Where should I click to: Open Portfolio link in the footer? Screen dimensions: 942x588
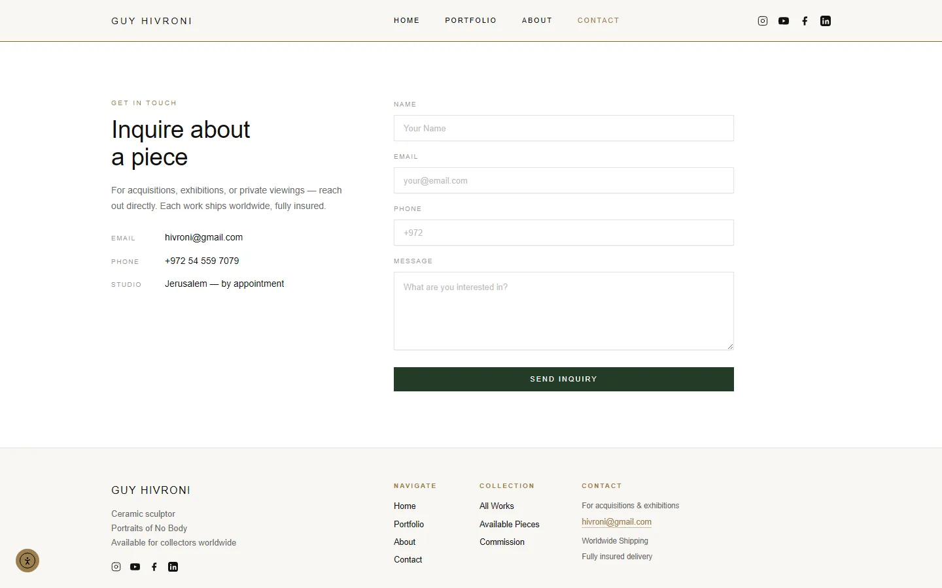409,524
